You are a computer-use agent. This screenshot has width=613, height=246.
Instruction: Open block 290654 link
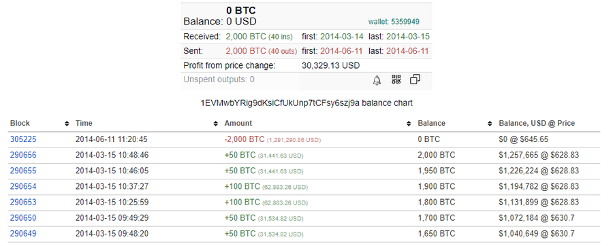click(x=23, y=186)
